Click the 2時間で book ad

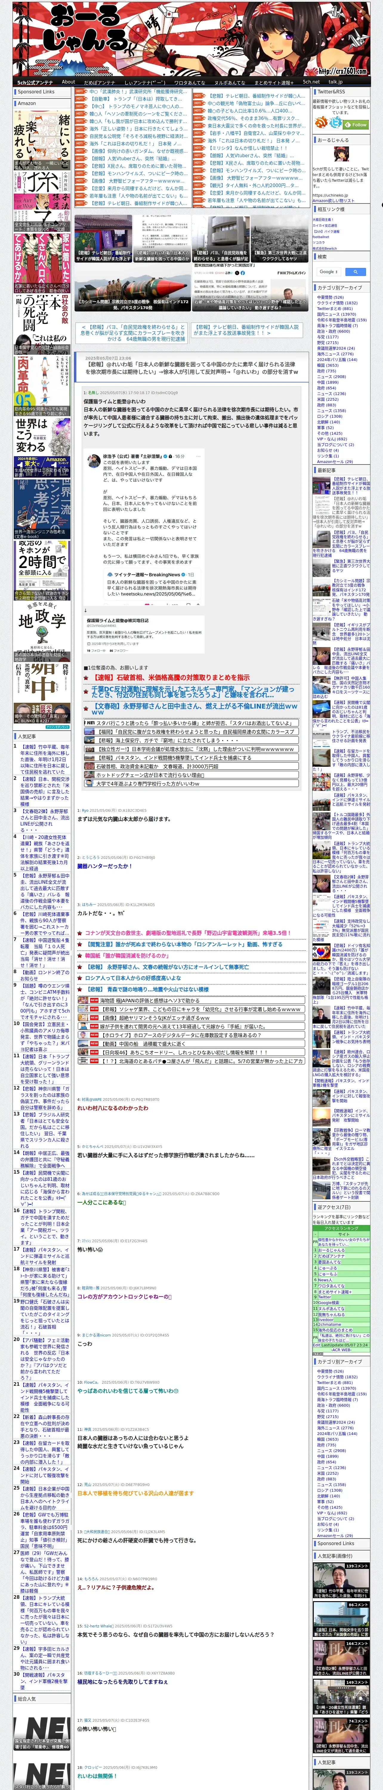(42, 570)
